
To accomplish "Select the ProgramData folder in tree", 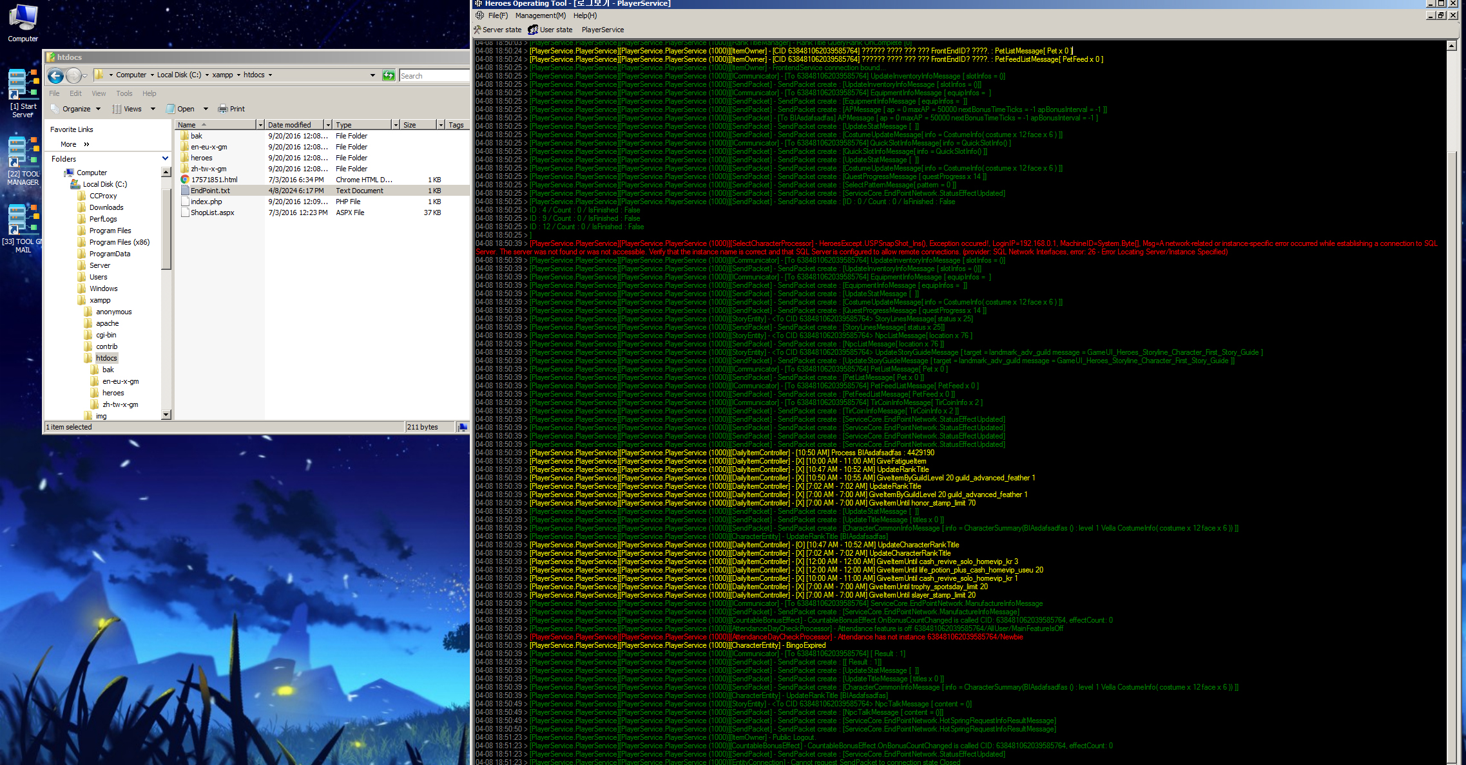I will 104,254.
